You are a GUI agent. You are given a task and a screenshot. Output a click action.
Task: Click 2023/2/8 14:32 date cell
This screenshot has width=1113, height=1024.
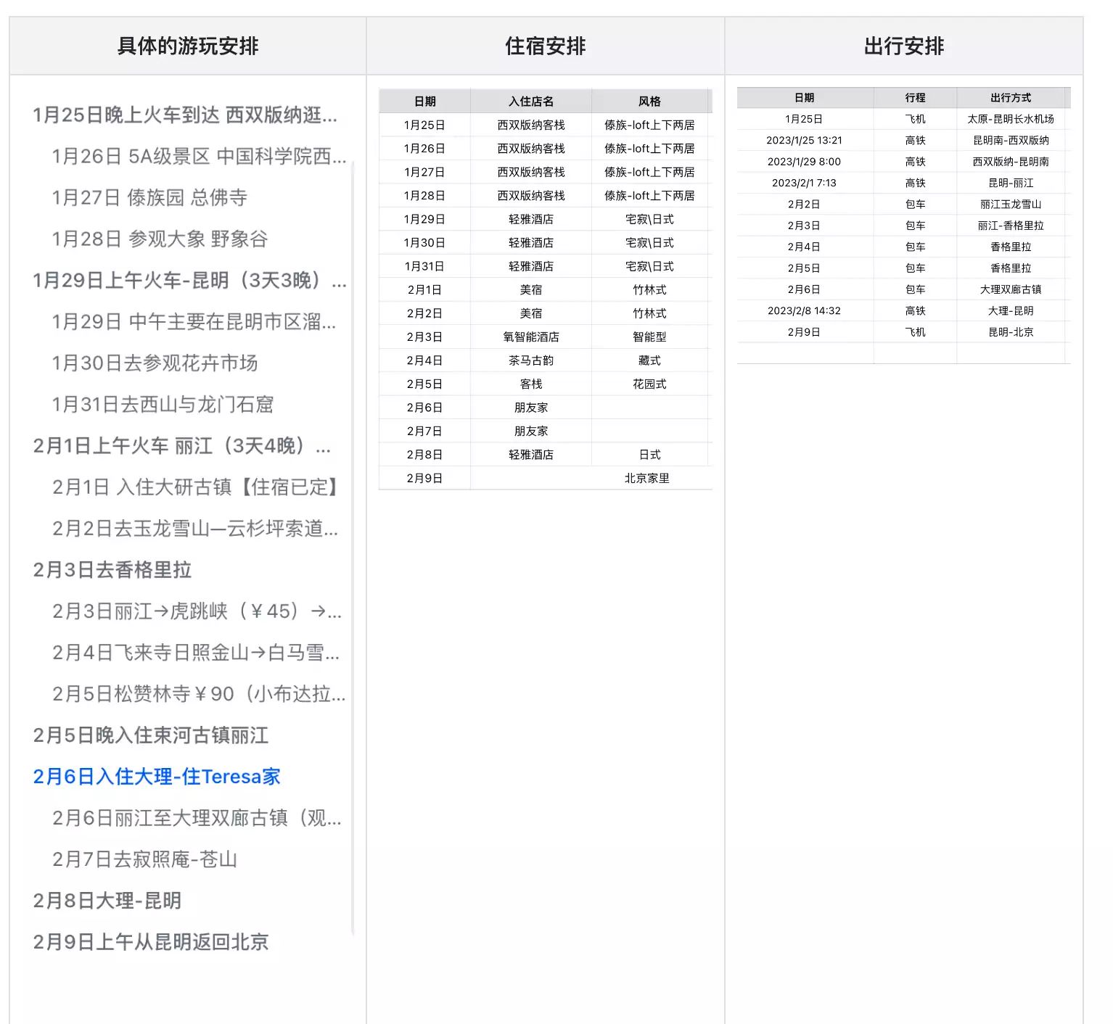(x=804, y=310)
